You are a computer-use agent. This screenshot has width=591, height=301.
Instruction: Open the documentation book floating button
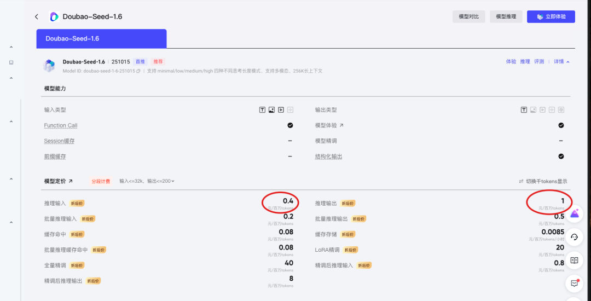[574, 261]
